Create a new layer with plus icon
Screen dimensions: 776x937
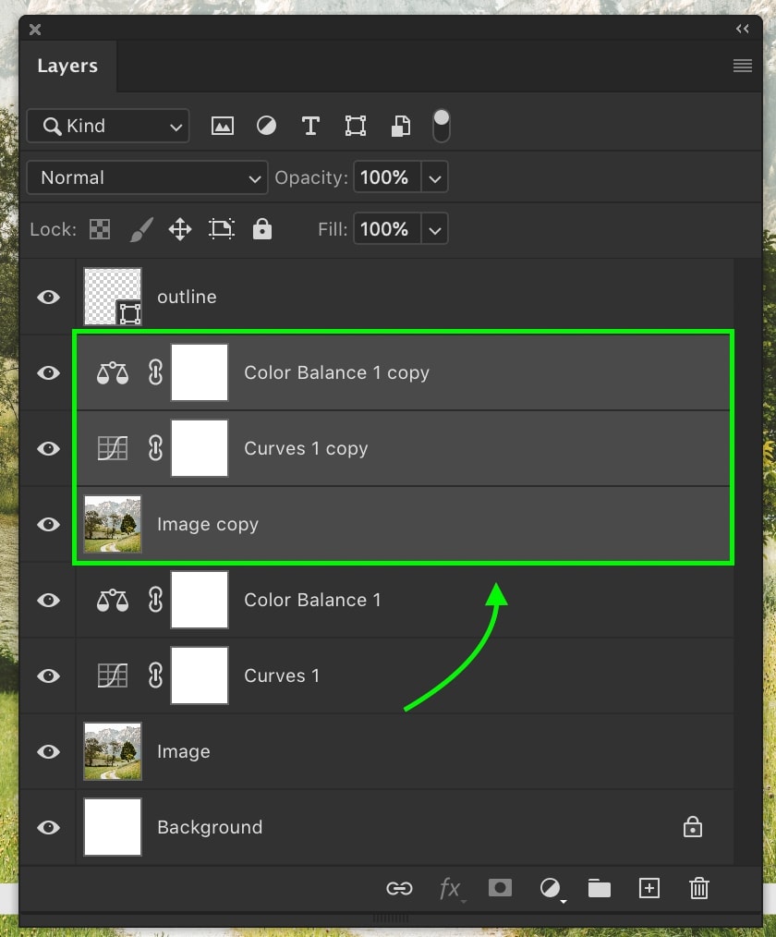(x=649, y=888)
